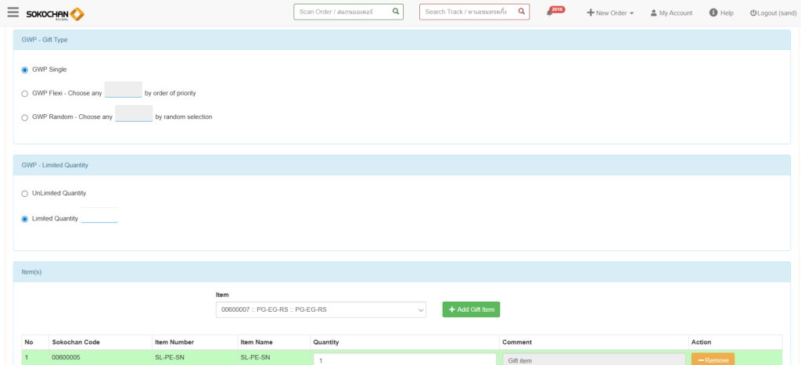
Task: Select the UnLimited Quantity option
Action: click(24, 193)
